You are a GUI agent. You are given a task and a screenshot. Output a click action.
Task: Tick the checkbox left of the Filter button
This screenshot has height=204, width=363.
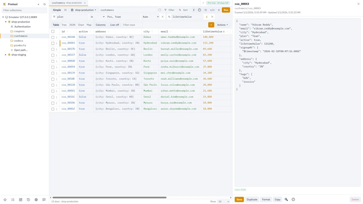160,10
